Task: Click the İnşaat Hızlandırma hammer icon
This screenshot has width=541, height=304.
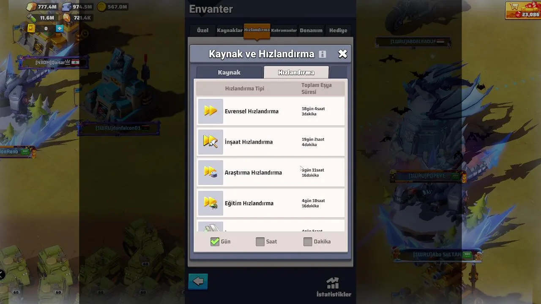Action: 210,142
